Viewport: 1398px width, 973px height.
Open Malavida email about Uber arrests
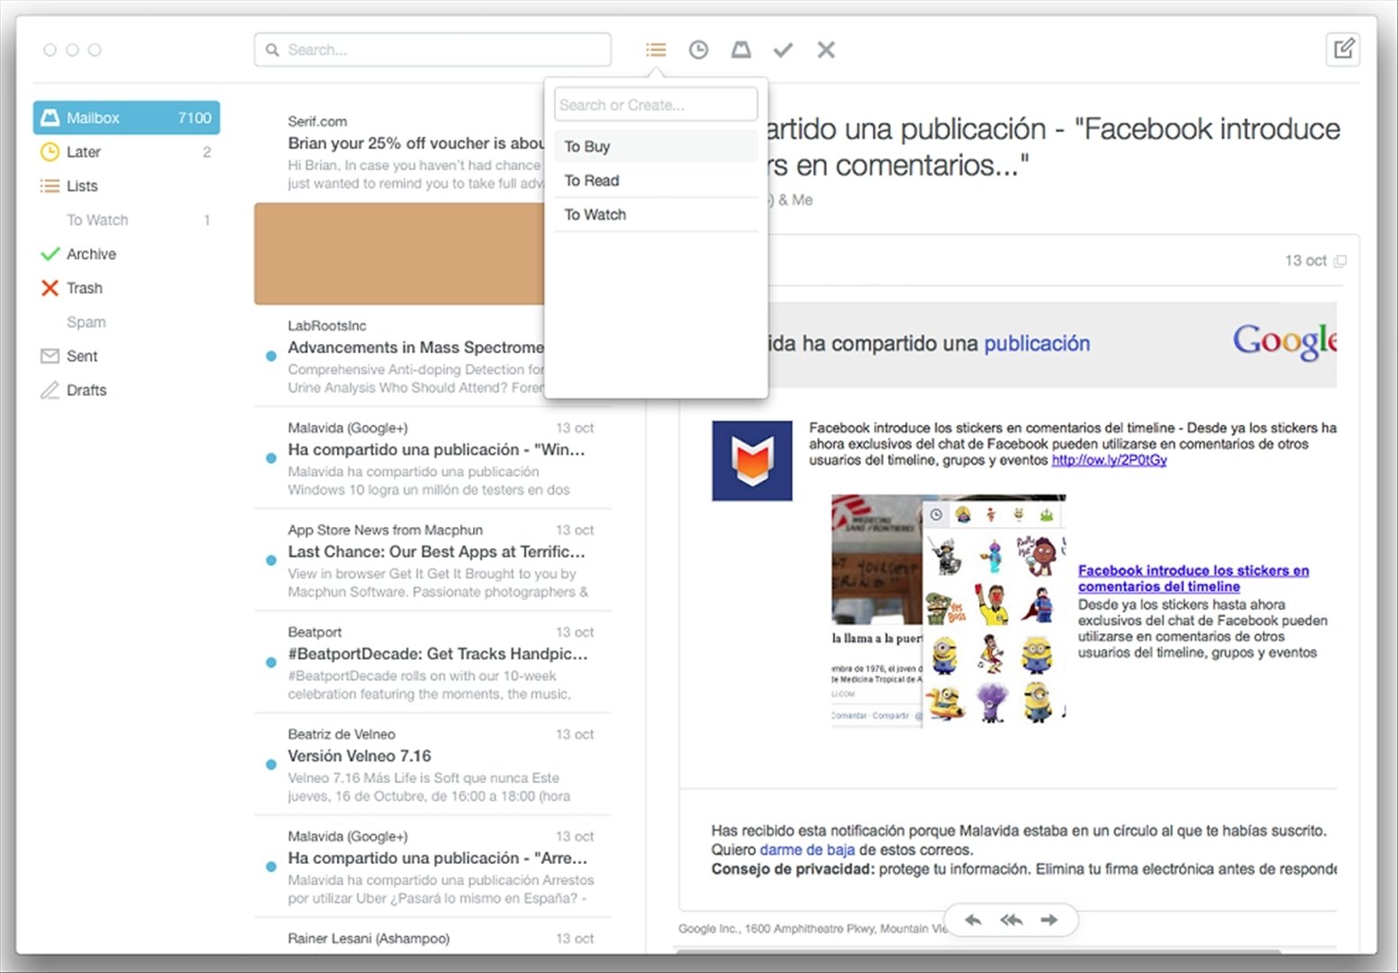coord(432,867)
